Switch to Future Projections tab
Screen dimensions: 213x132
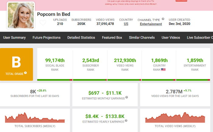click(x=47, y=38)
